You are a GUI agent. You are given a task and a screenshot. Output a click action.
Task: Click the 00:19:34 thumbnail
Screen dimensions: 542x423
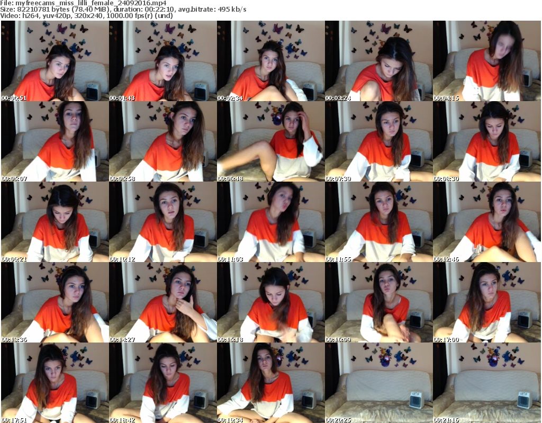click(270, 383)
